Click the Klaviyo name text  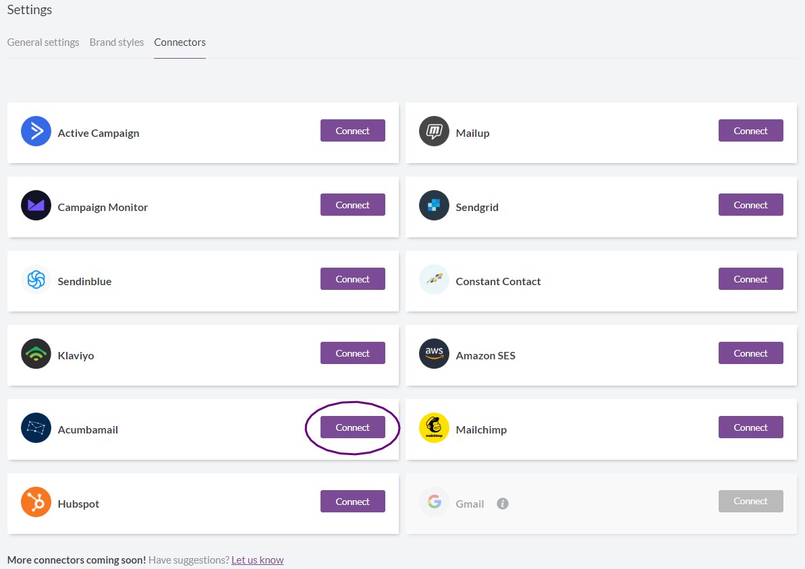[76, 355]
